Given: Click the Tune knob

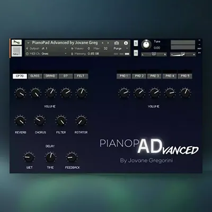Looking at the screenshot, I should pyautogui.click(x=146, y=45).
